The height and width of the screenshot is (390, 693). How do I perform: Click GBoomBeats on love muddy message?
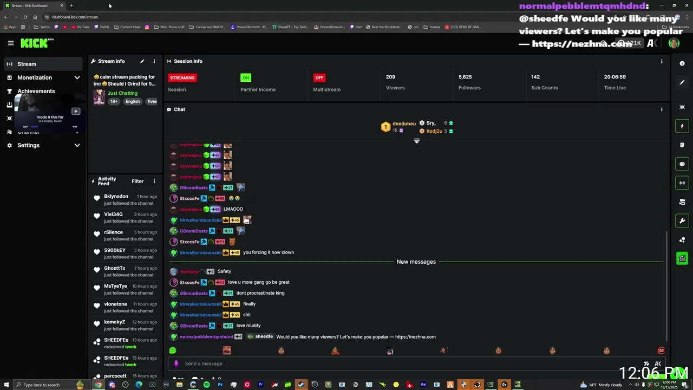pos(194,326)
